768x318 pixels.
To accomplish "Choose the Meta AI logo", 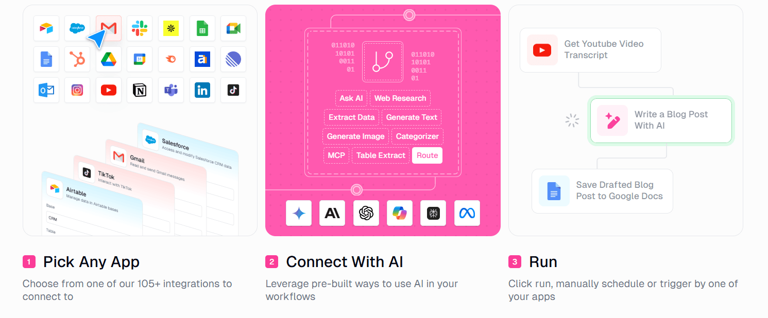I will point(467,213).
